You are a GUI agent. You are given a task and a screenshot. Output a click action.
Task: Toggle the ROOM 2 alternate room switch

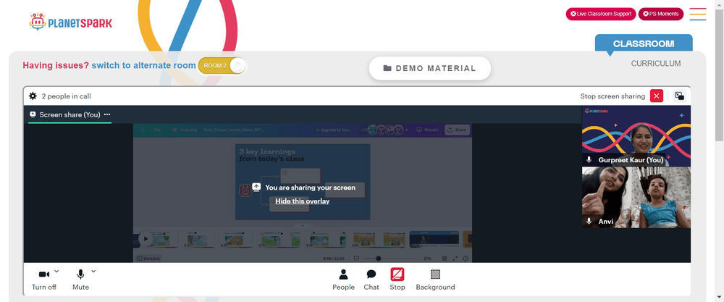(x=222, y=66)
